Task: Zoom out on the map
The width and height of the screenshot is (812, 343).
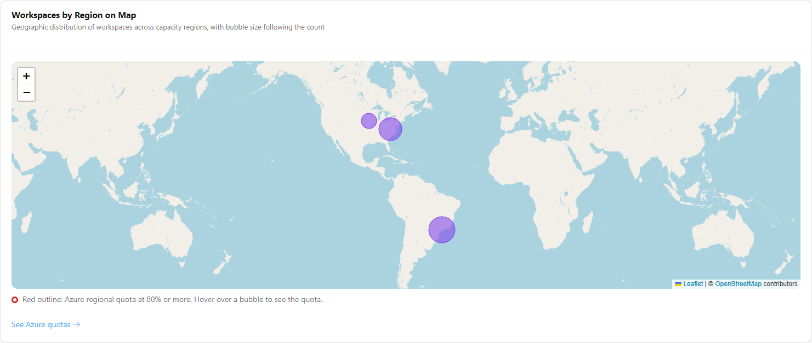Action: pos(26,92)
